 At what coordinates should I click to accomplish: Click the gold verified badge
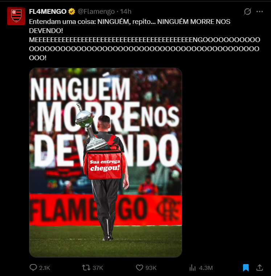click(71, 12)
